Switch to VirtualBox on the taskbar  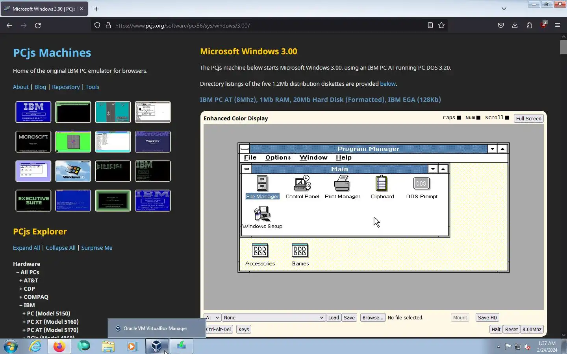[x=157, y=346]
